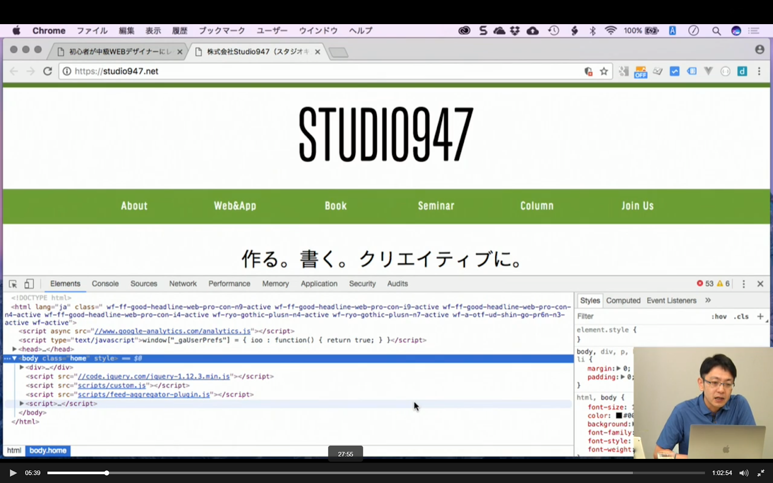773x483 pixels.
Task: Reload the studio947.net page
Action: click(x=47, y=71)
